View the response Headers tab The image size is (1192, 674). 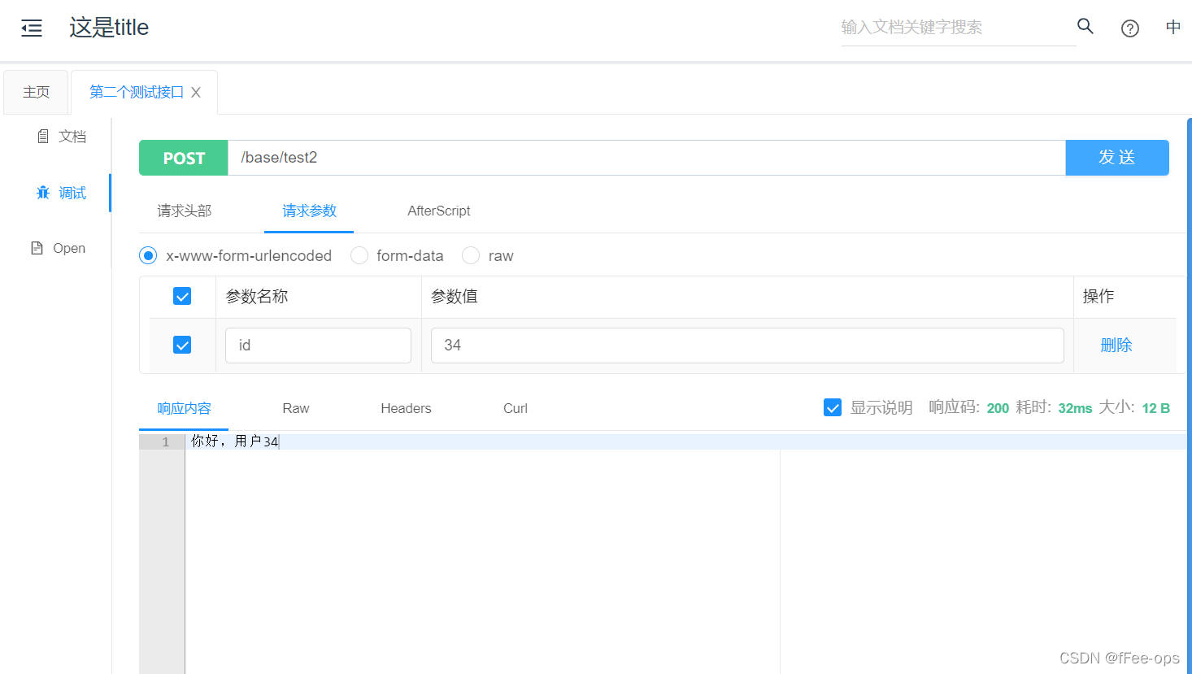[406, 408]
